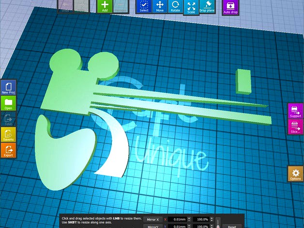This screenshot has height=228, width=304.
Task: Open the Options gear panel
Action: [x=295, y=173]
